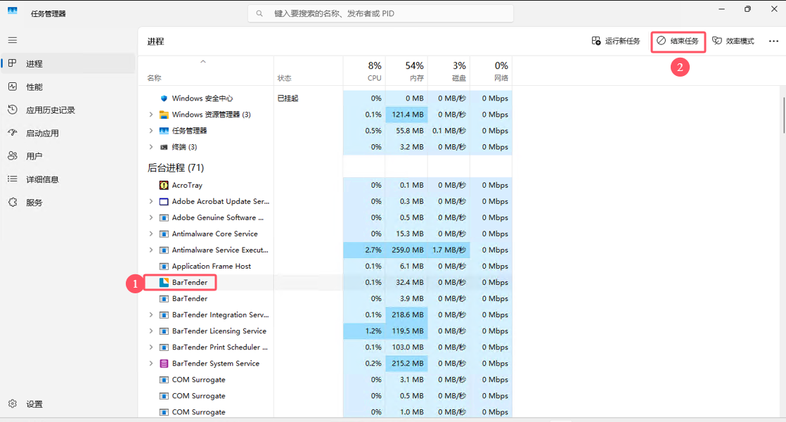Sort processes by CPU column

click(364, 70)
